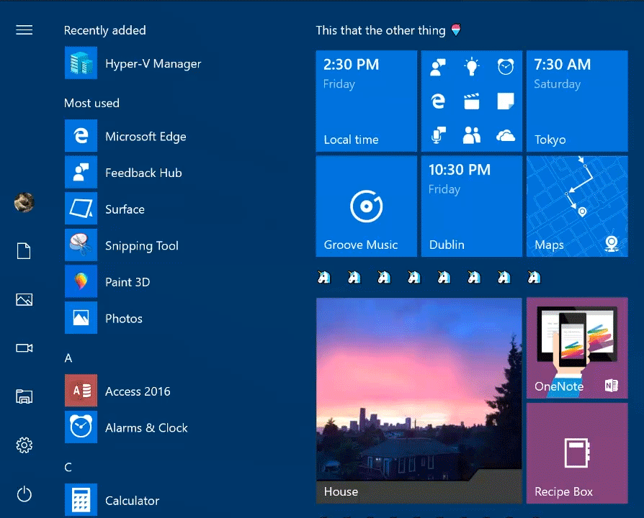
Task: Click the user account avatar in the sidebar
Action: [24, 203]
